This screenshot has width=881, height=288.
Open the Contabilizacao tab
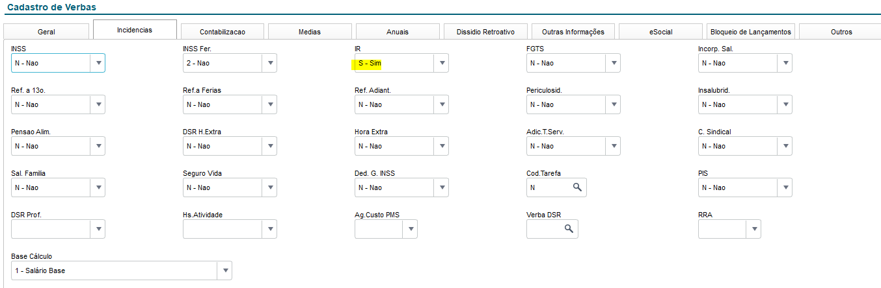(223, 32)
